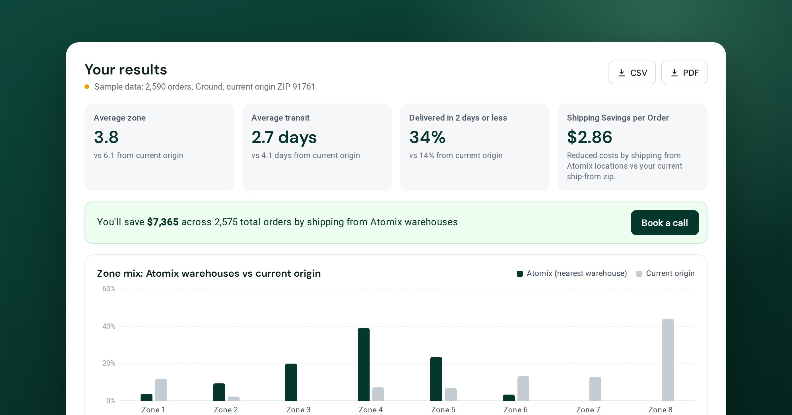Image resolution: width=792 pixels, height=415 pixels.
Task: Click the sample data description line
Action: pyautogui.click(x=205, y=87)
